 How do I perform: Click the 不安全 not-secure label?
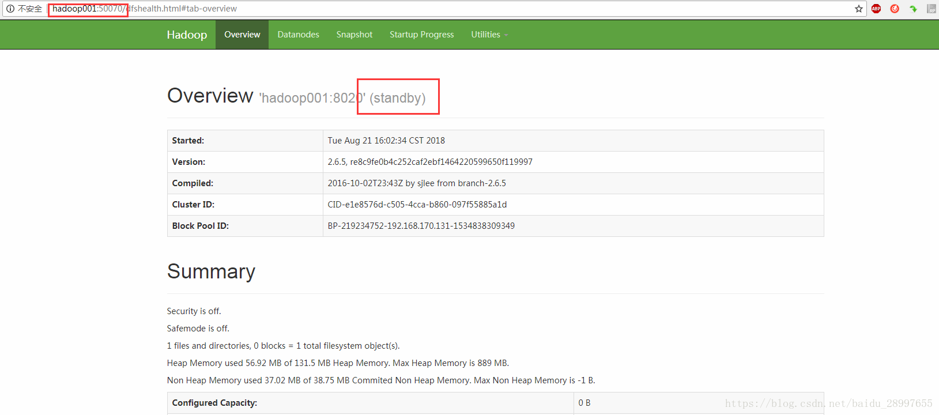pyautogui.click(x=30, y=9)
